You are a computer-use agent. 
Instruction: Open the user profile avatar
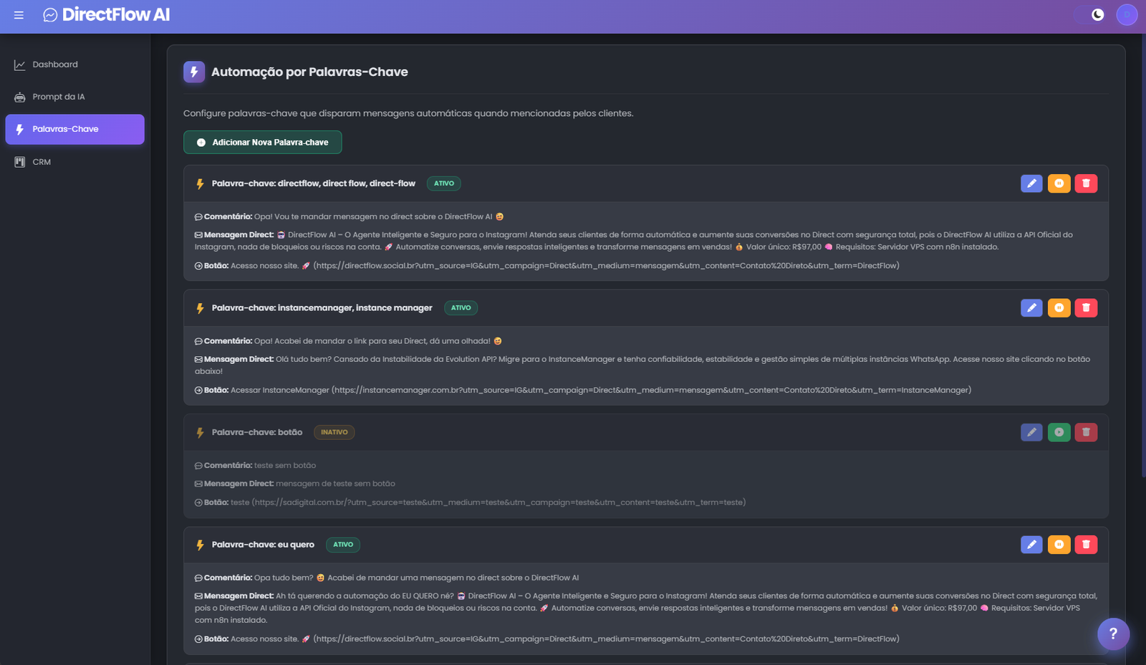(x=1127, y=15)
